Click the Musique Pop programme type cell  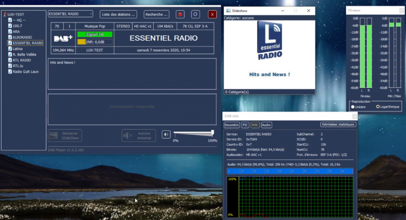coord(95,26)
